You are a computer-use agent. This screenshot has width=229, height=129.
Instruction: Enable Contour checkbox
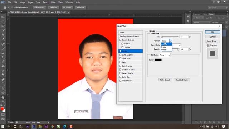point(122,44)
